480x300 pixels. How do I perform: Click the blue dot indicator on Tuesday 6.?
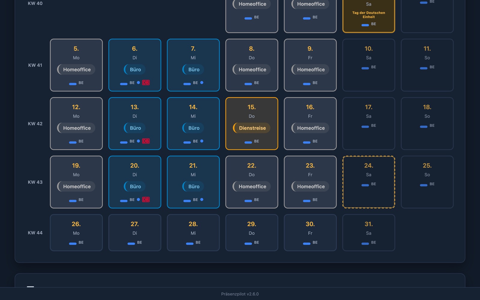138,82
